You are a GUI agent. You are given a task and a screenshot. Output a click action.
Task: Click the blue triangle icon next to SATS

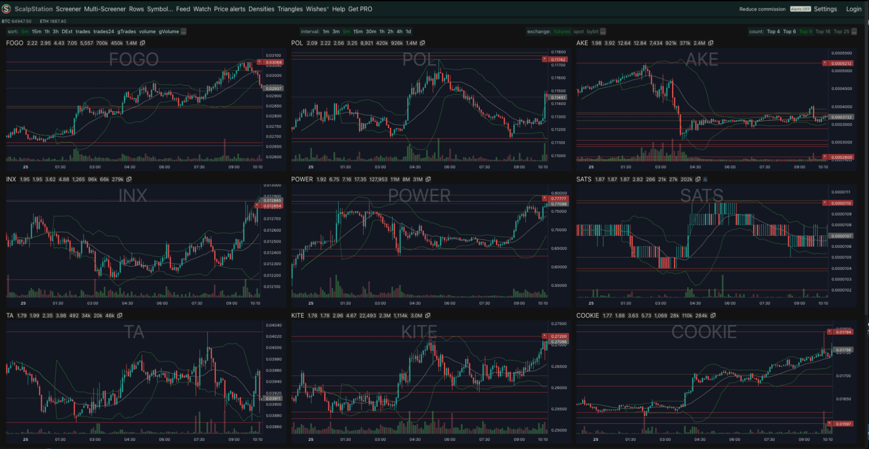coord(705,179)
